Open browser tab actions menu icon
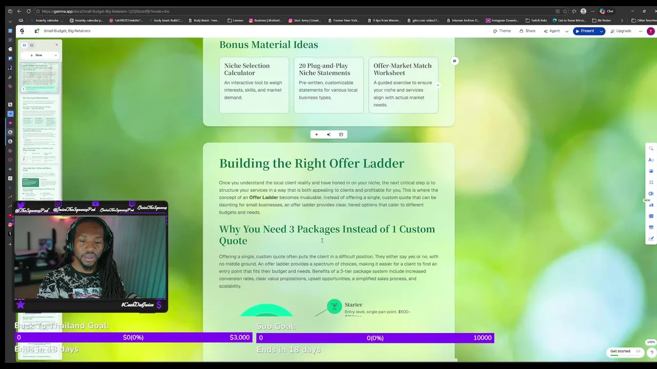Image resolution: width=657 pixels, height=369 pixels. click(10, 11)
